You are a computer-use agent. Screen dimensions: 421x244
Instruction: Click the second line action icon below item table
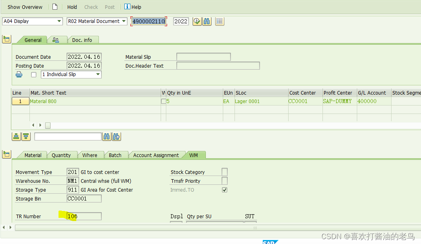point(26,136)
